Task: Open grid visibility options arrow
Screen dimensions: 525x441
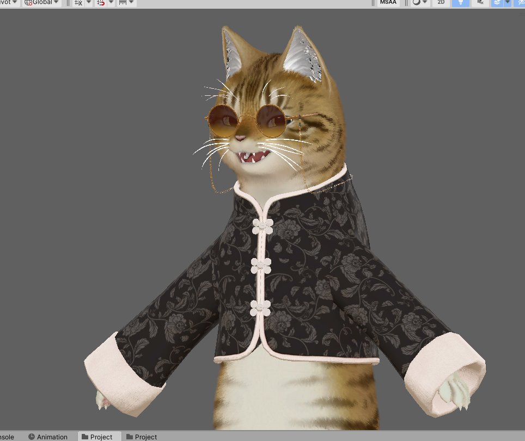Action: point(89,2)
